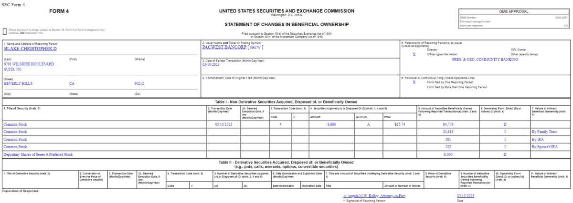Click the 90212 zip code

click(139, 83)
